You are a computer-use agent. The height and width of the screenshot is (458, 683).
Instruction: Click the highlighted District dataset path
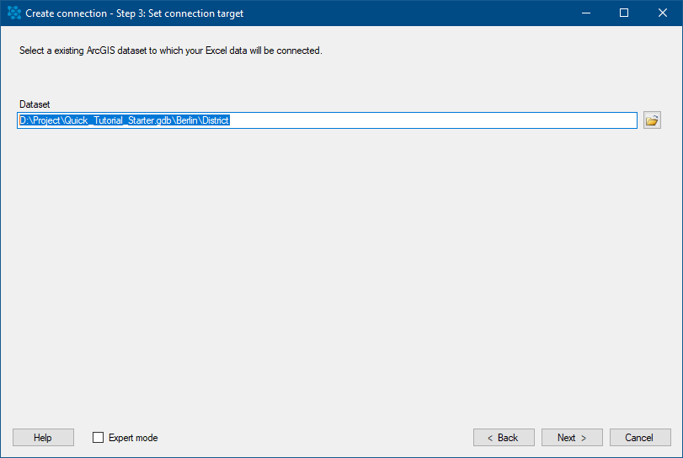124,120
